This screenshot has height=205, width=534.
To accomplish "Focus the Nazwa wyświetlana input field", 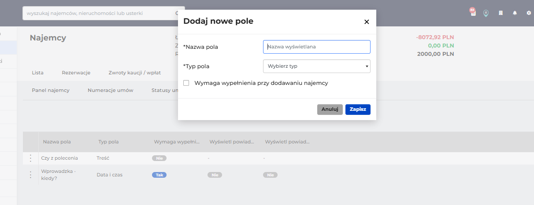I will pyautogui.click(x=316, y=47).
